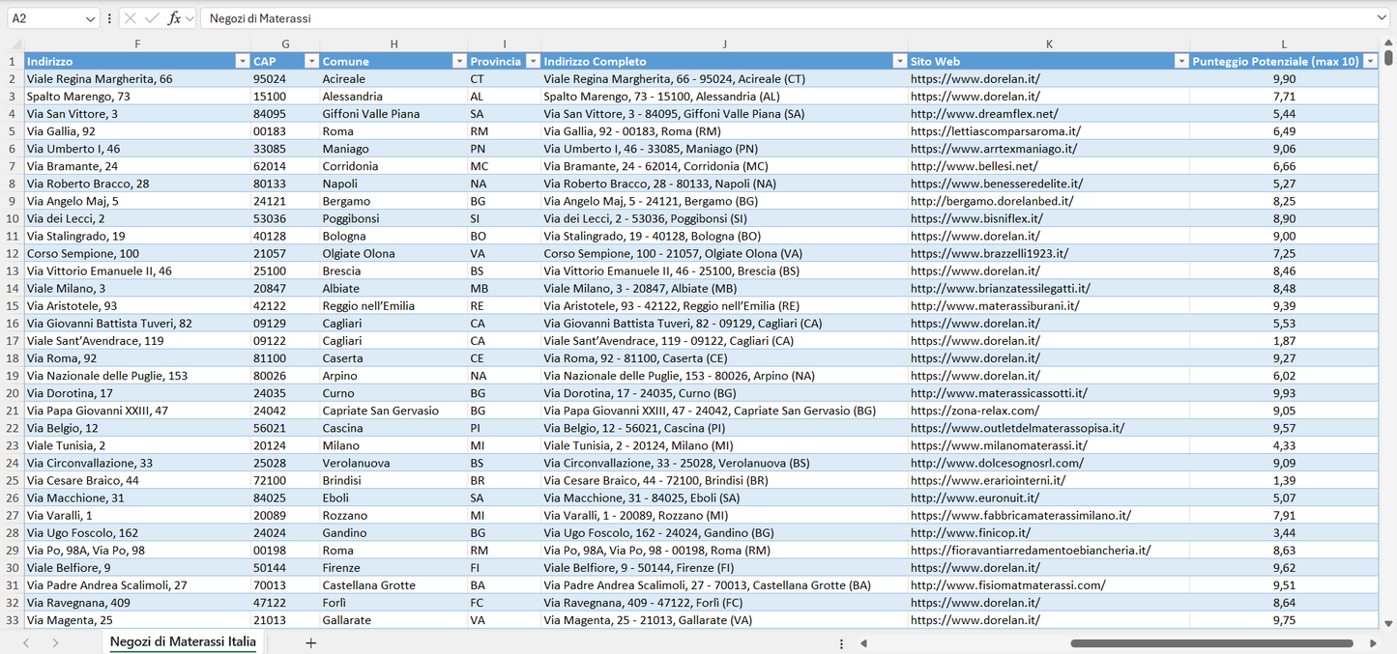Image resolution: width=1397 pixels, height=654 pixels.
Task: Click the horizontal scrollbar thumb
Action: [1213, 642]
